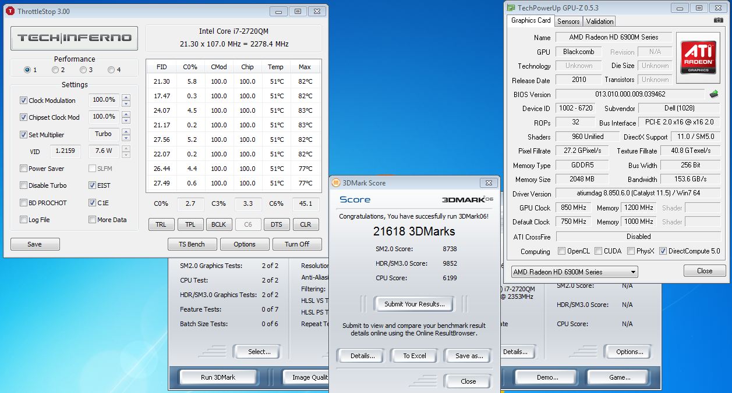Open ThrottleStop Options

(x=245, y=244)
